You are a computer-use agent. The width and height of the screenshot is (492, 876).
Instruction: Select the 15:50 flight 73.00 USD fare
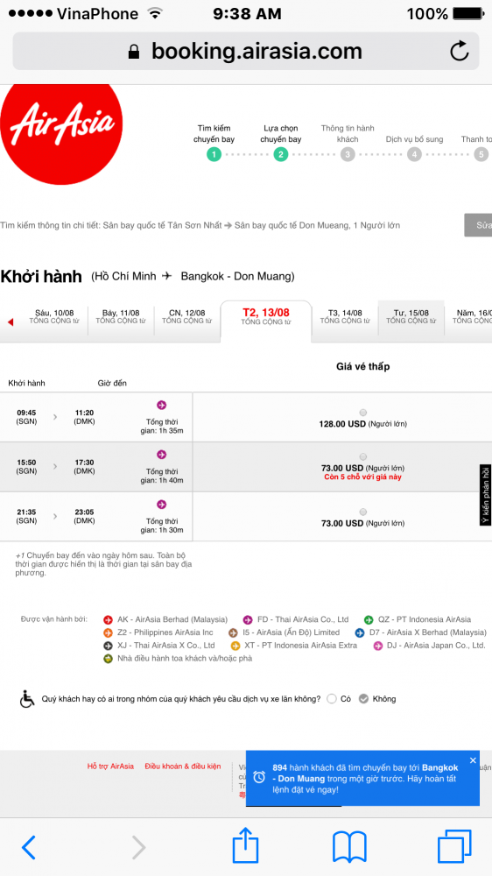coord(363,456)
